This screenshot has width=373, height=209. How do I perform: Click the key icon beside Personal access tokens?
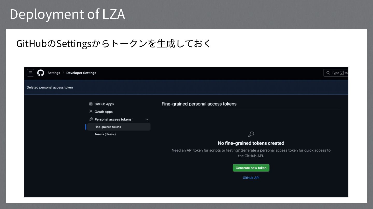[x=91, y=119]
